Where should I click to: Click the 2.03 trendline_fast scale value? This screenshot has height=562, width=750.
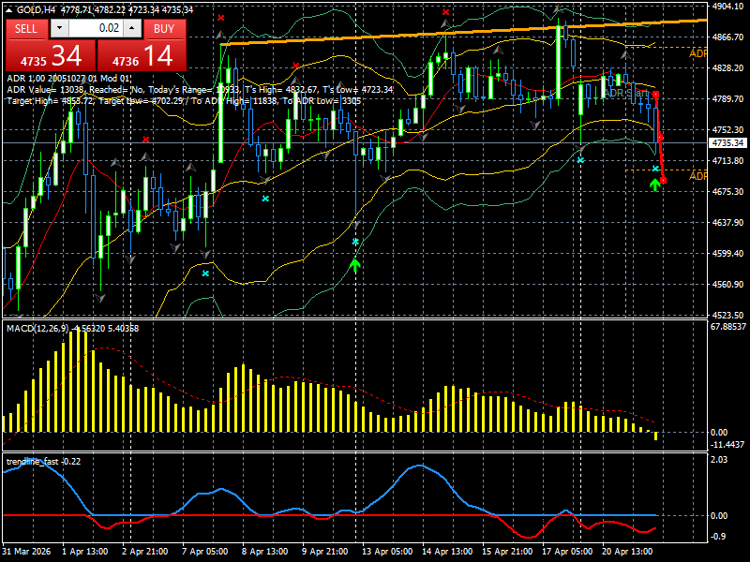coord(719,460)
